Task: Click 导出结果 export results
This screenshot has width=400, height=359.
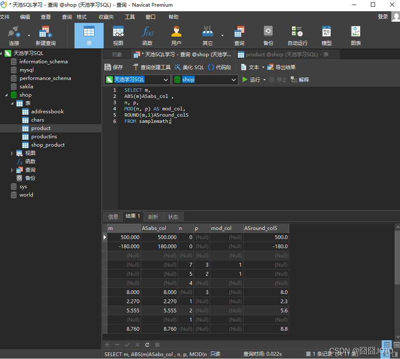Action: pyautogui.click(x=281, y=67)
